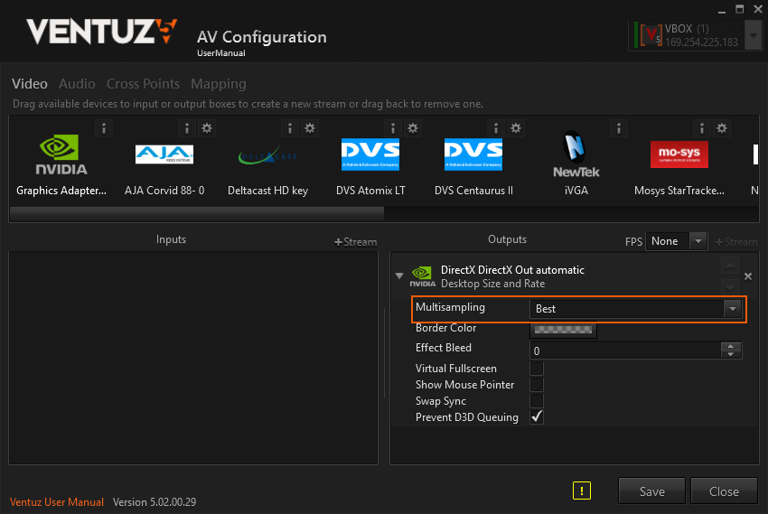The image size is (768, 514).
Task: Open settings gear for AJA Corvid 88
Action: click(207, 128)
